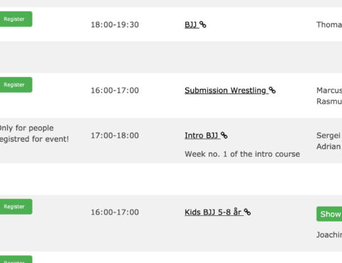Click chain link icon after Intro BJJ
This screenshot has height=263, width=342.
tap(224, 135)
